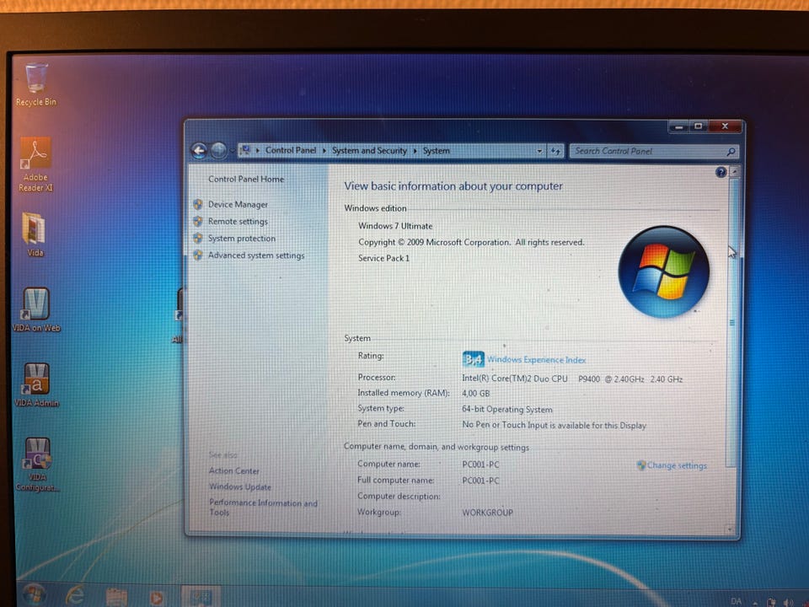Select the System breadcrumb
This screenshot has width=809, height=607.
[436, 151]
